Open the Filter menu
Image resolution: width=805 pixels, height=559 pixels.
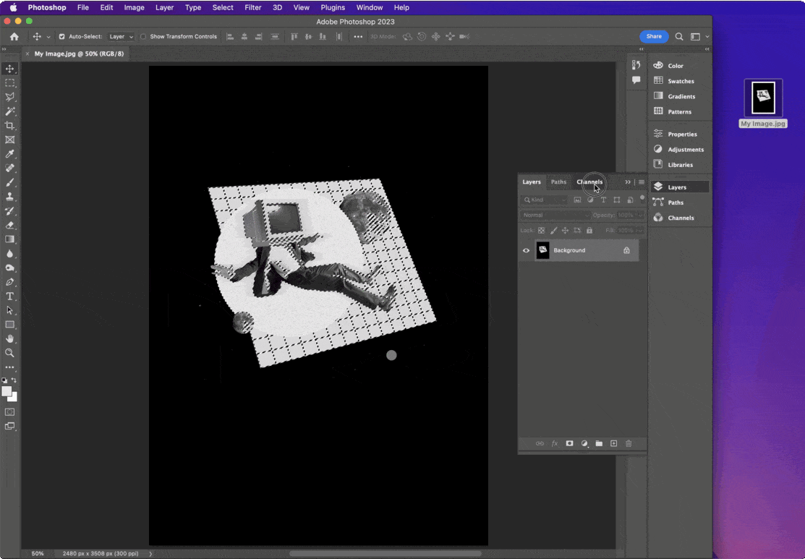[x=253, y=8]
